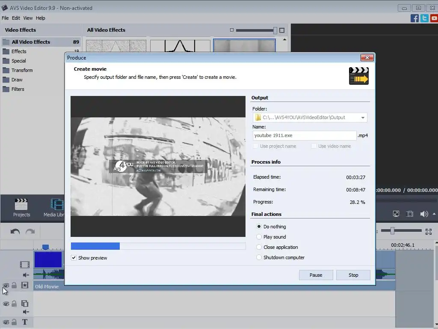Lock the video effects track
Screen dimensions: 438x329
[14, 285]
